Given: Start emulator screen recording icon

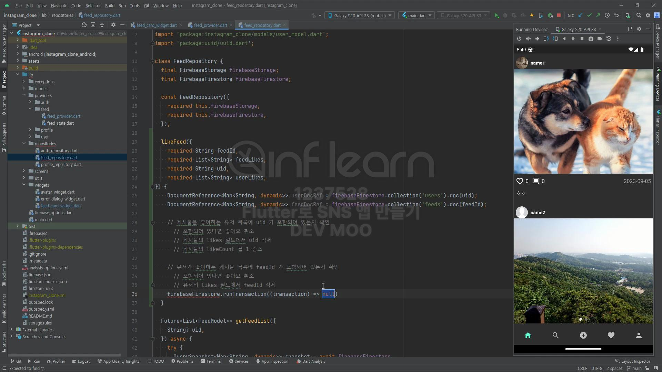Looking at the screenshot, I should 600,39.
